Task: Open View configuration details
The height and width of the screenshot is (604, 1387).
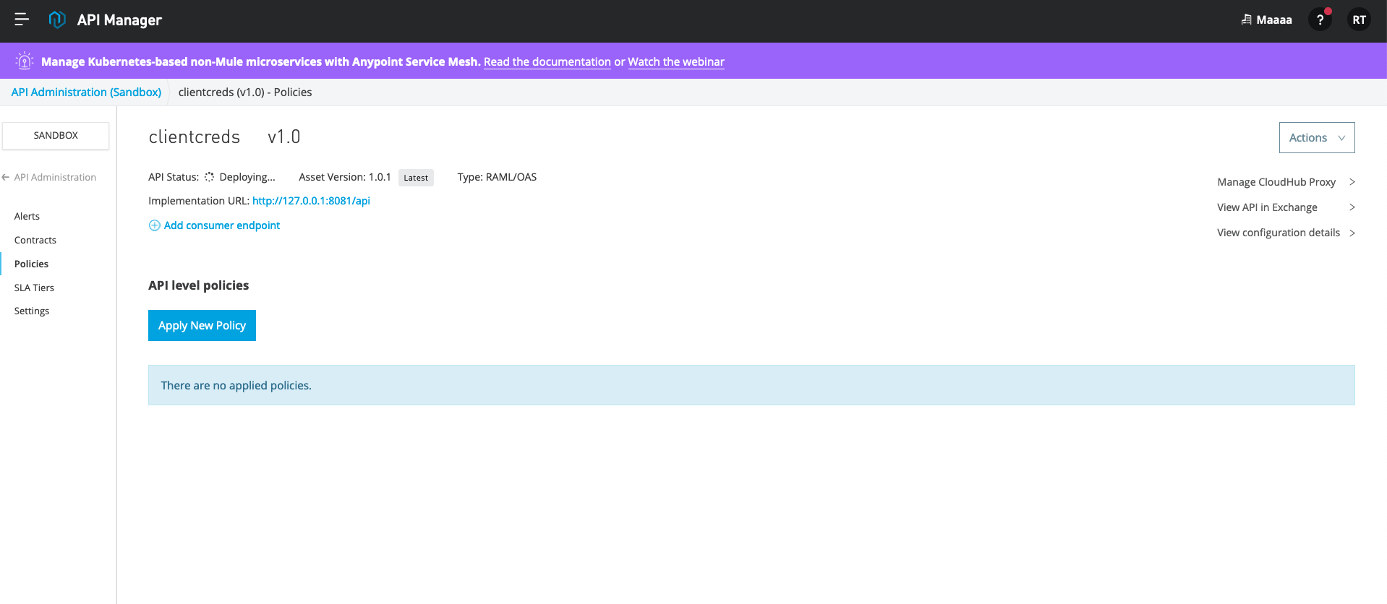Action: 1278,233
